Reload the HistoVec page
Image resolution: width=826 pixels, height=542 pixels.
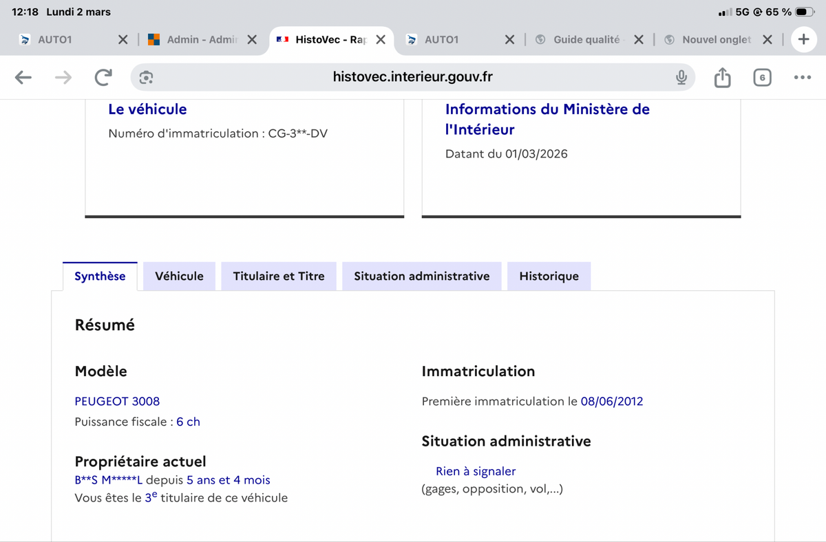coord(103,78)
